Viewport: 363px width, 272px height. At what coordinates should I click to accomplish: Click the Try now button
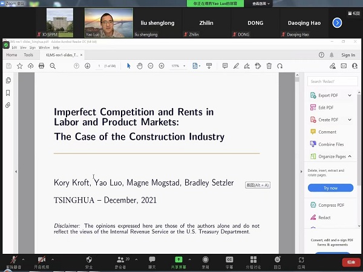click(x=330, y=188)
